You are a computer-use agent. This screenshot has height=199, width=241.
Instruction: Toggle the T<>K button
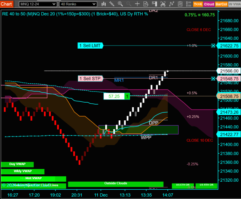click(198, 4)
